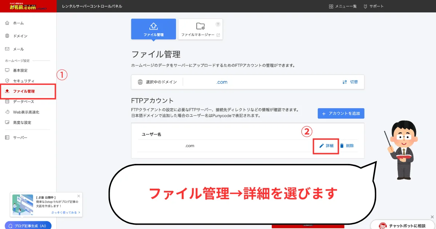Click the メール envelope icon in sidebar
This screenshot has width=436, height=229.
click(x=7, y=49)
